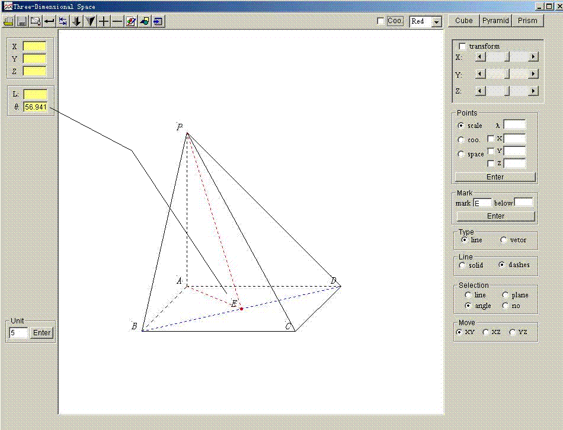Screen dimensions: 563x430
Task: Open the Cube tab
Action: (x=464, y=21)
